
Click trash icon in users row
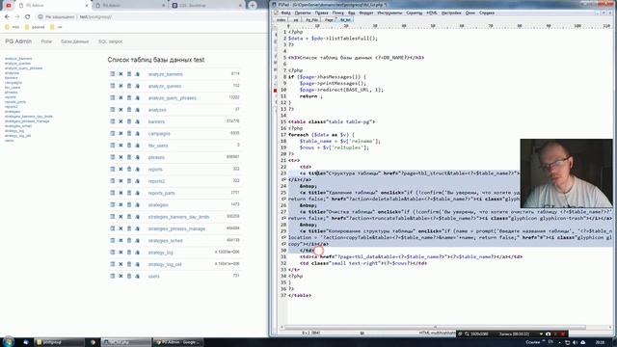coord(129,277)
